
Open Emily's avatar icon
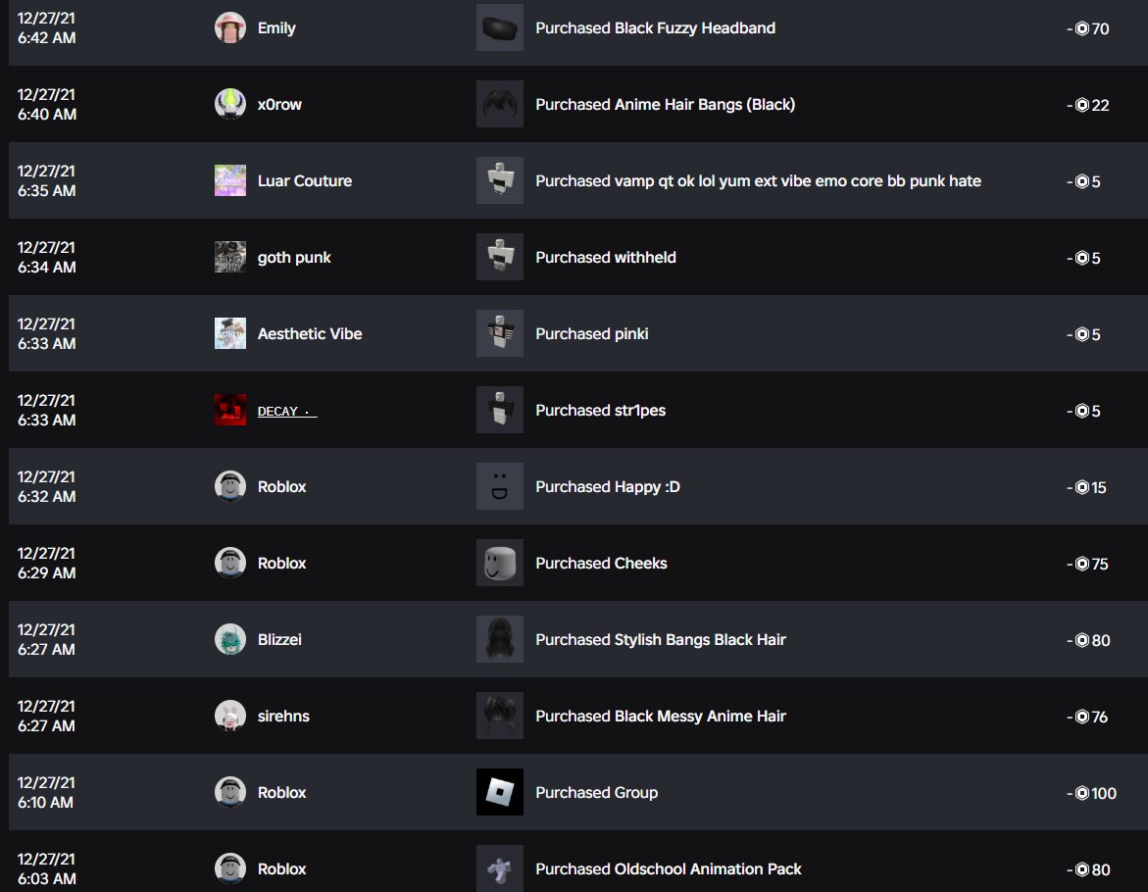coord(229,27)
